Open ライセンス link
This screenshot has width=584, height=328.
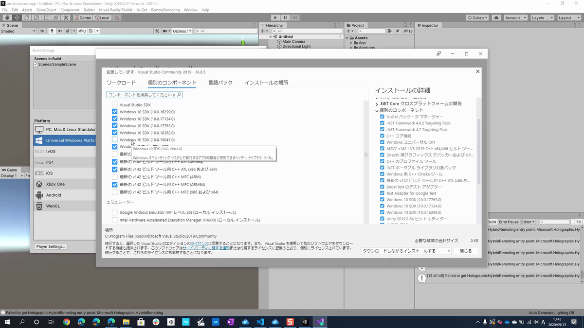click(199, 242)
